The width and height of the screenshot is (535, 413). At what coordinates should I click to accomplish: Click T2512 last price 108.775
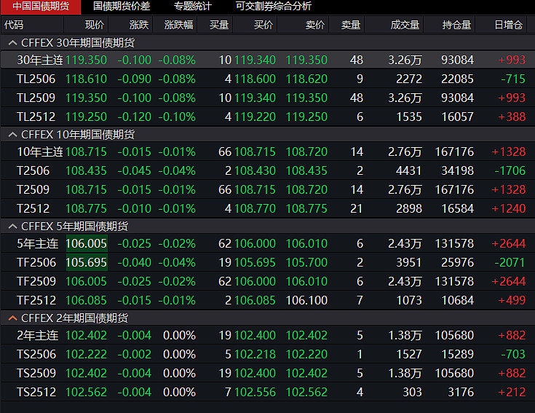coord(87,208)
